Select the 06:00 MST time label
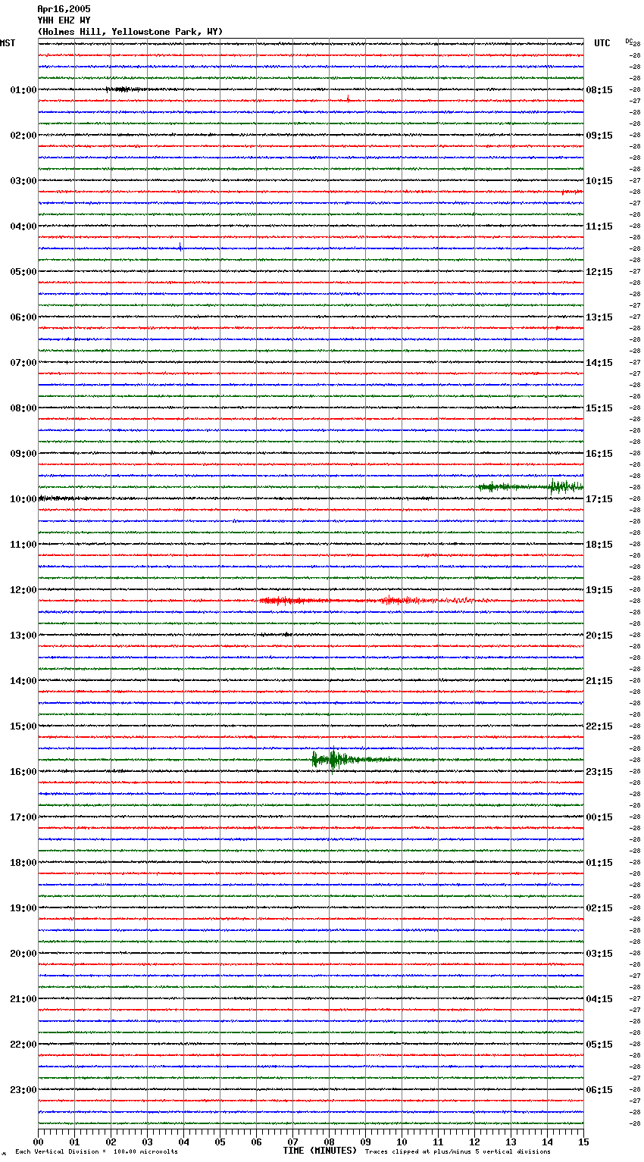This screenshot has height=1162, width=644. pos(23,317)
